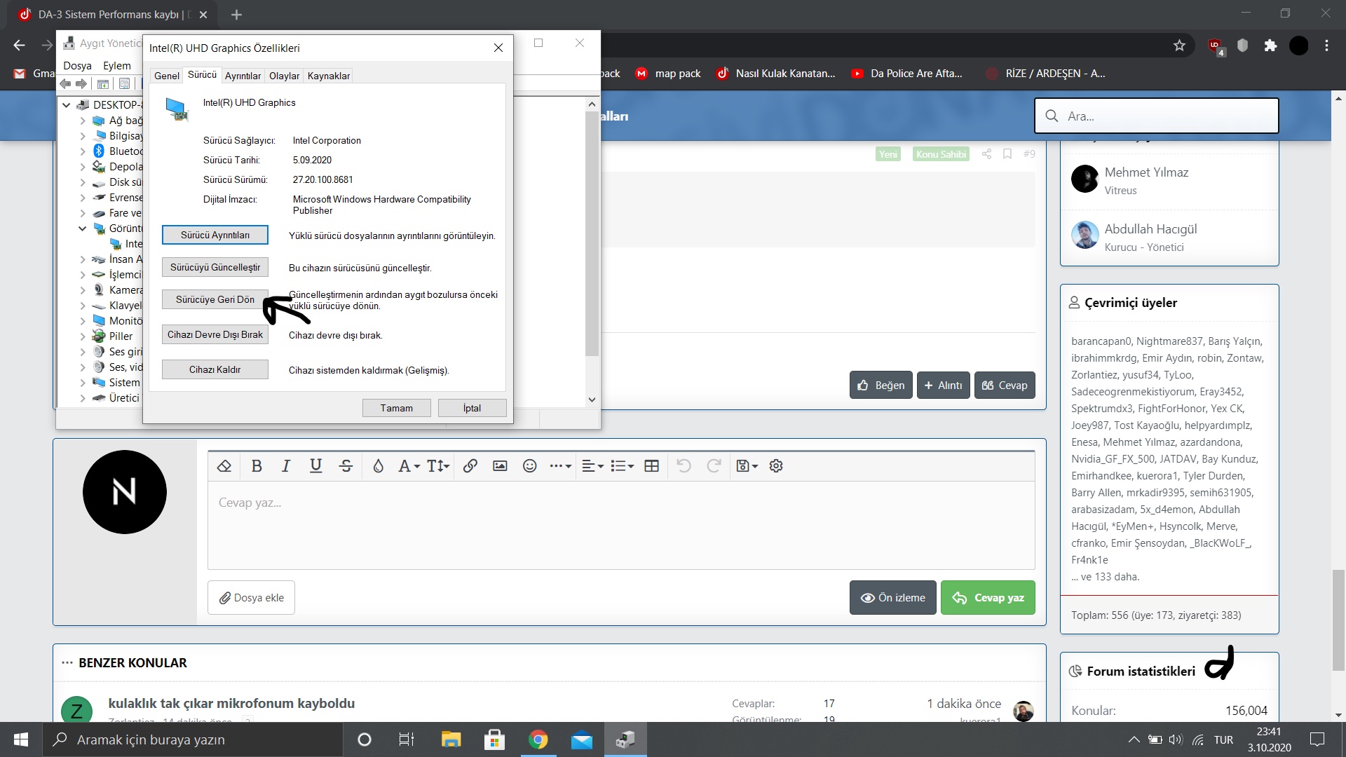1346x757 pixels.
Task: Toggle italic text formatting
Action: [x=286, y=466]
